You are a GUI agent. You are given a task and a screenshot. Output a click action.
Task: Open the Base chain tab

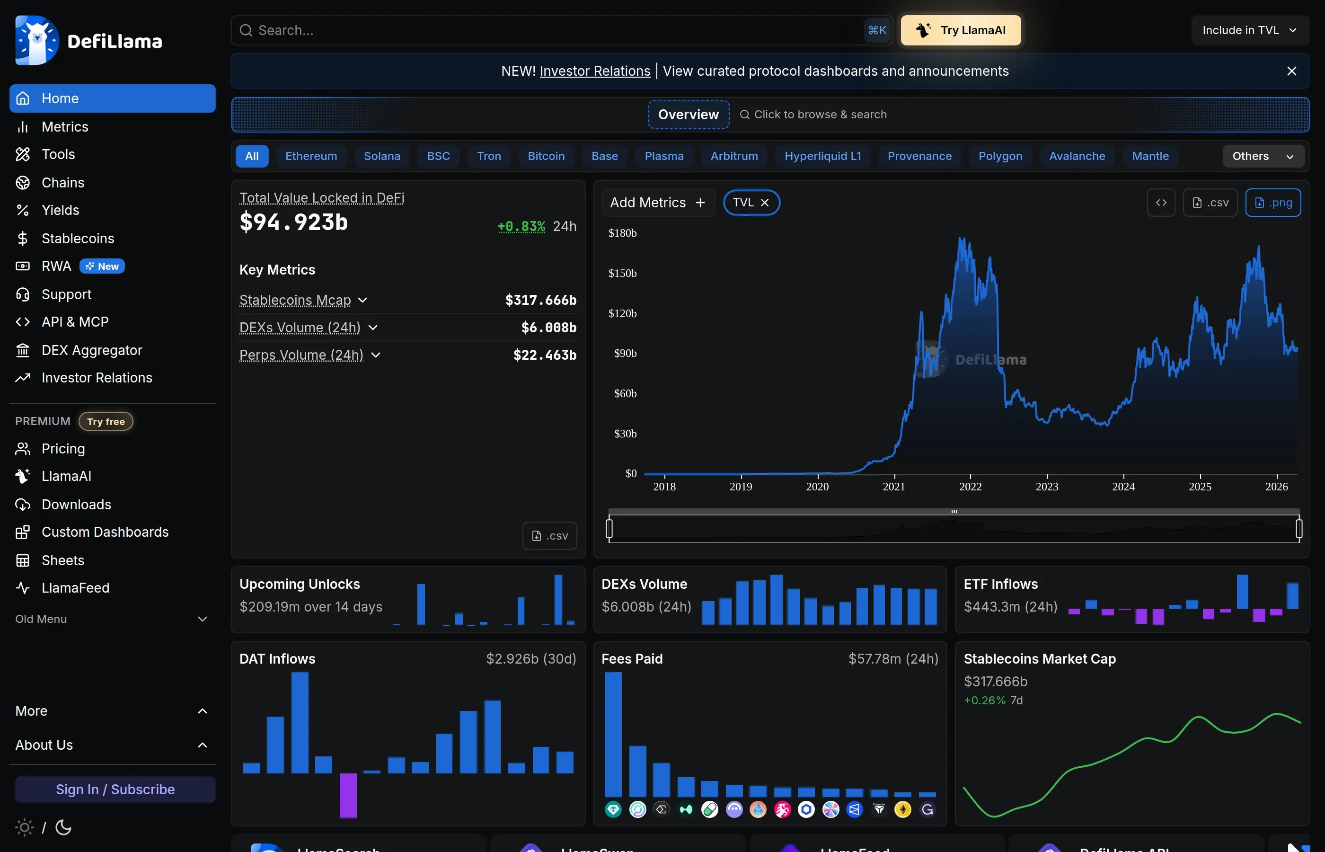(x=605, y=156)
